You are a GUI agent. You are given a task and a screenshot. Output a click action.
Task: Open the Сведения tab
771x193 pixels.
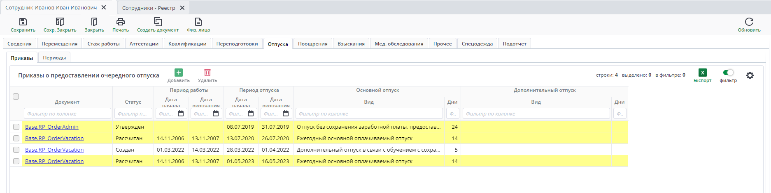tap(19, 43)
